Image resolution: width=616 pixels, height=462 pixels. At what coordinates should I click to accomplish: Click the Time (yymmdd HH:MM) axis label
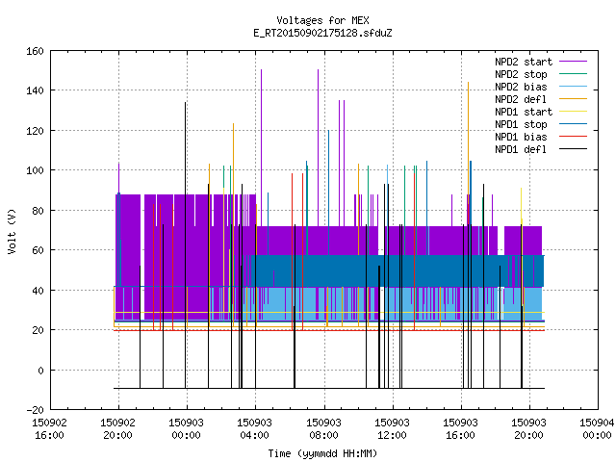click(x=322, y=453)
